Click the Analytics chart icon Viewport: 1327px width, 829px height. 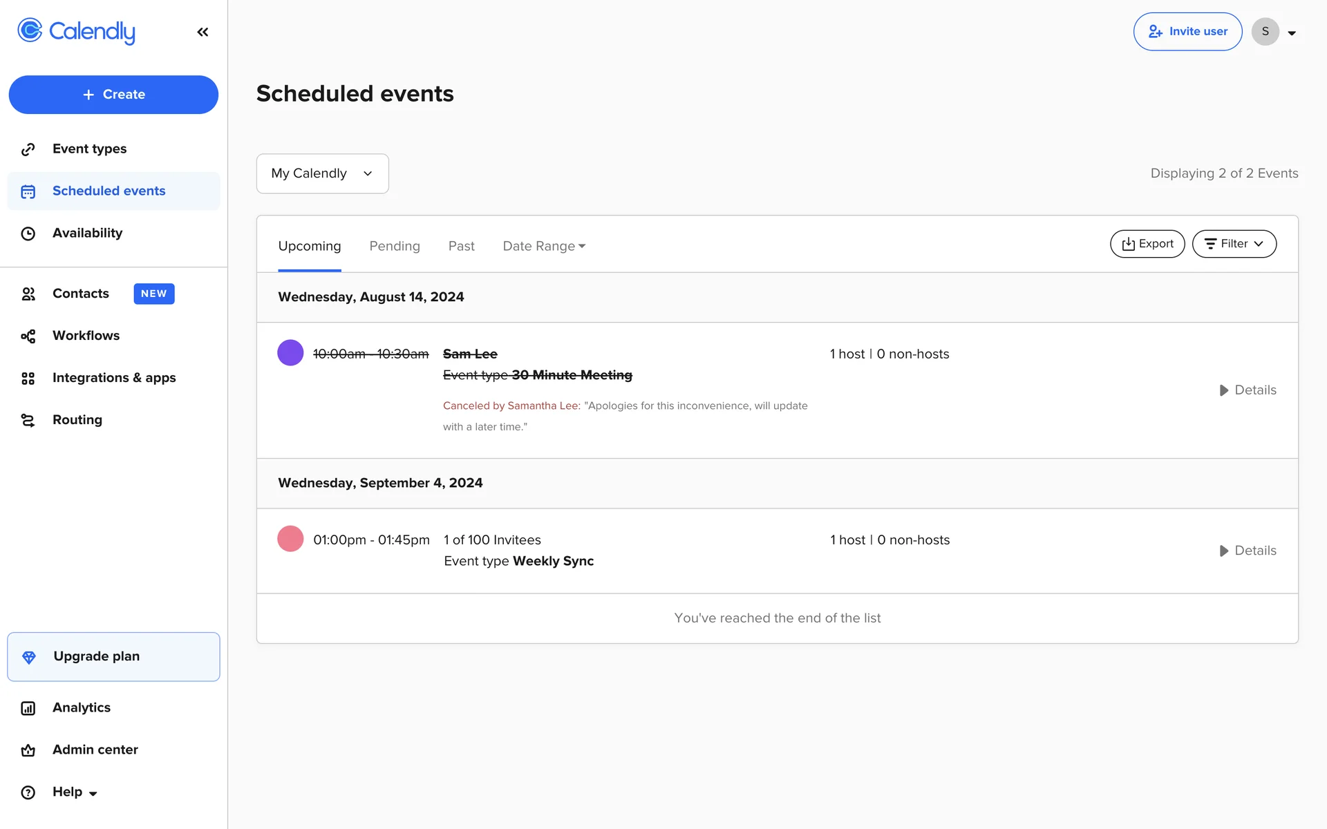click(28, 708)
